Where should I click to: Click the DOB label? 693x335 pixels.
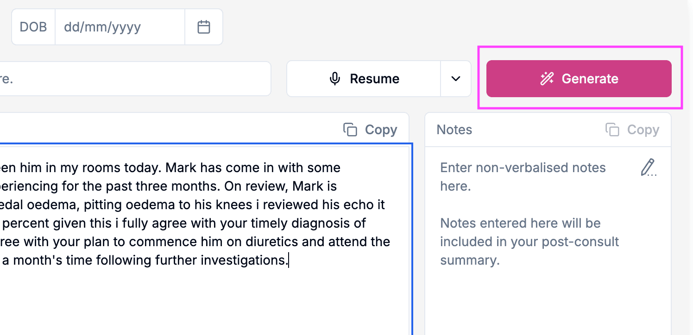point(33,27)
